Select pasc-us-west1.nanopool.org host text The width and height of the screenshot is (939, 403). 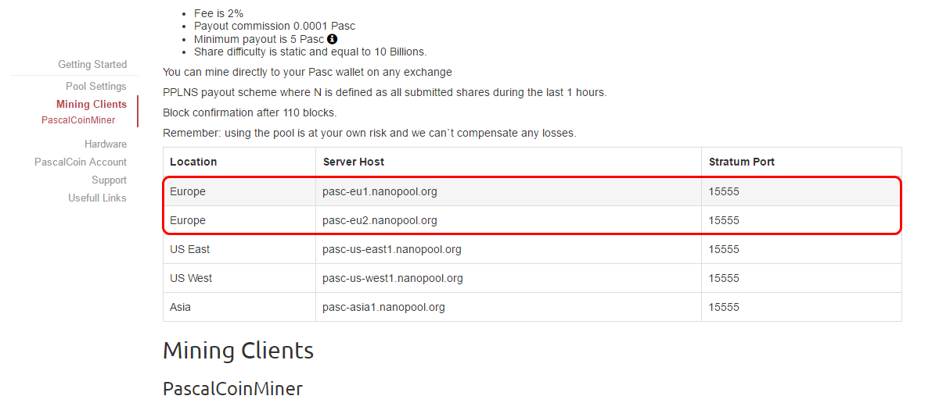393,278
